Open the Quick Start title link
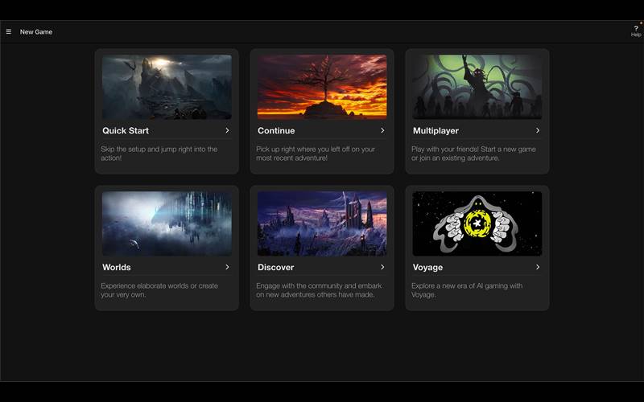This screenshot has height=402, width=644. [126, 130]
